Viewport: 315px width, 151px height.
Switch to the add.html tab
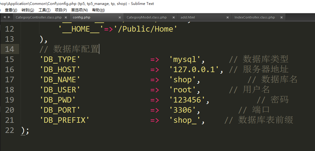click(188, 17)
